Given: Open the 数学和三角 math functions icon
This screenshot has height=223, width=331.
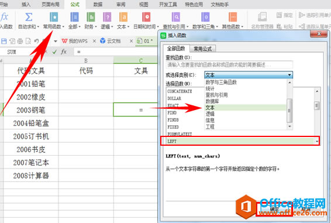Looking at the screenshot, I should (x=205, y=17).
